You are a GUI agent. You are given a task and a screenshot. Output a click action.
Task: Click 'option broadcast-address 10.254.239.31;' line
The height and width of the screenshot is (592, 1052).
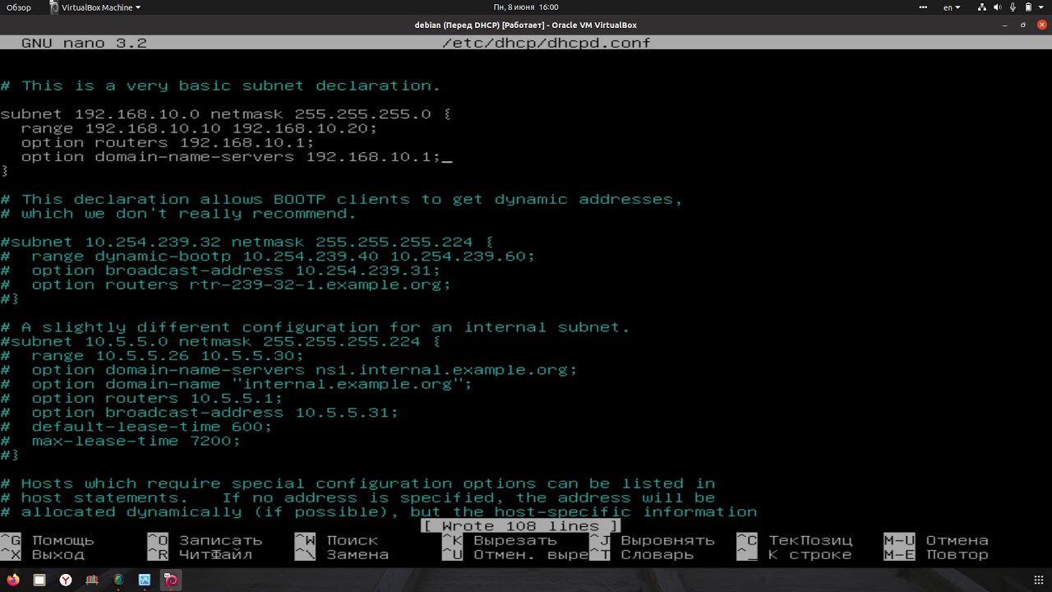220,271
